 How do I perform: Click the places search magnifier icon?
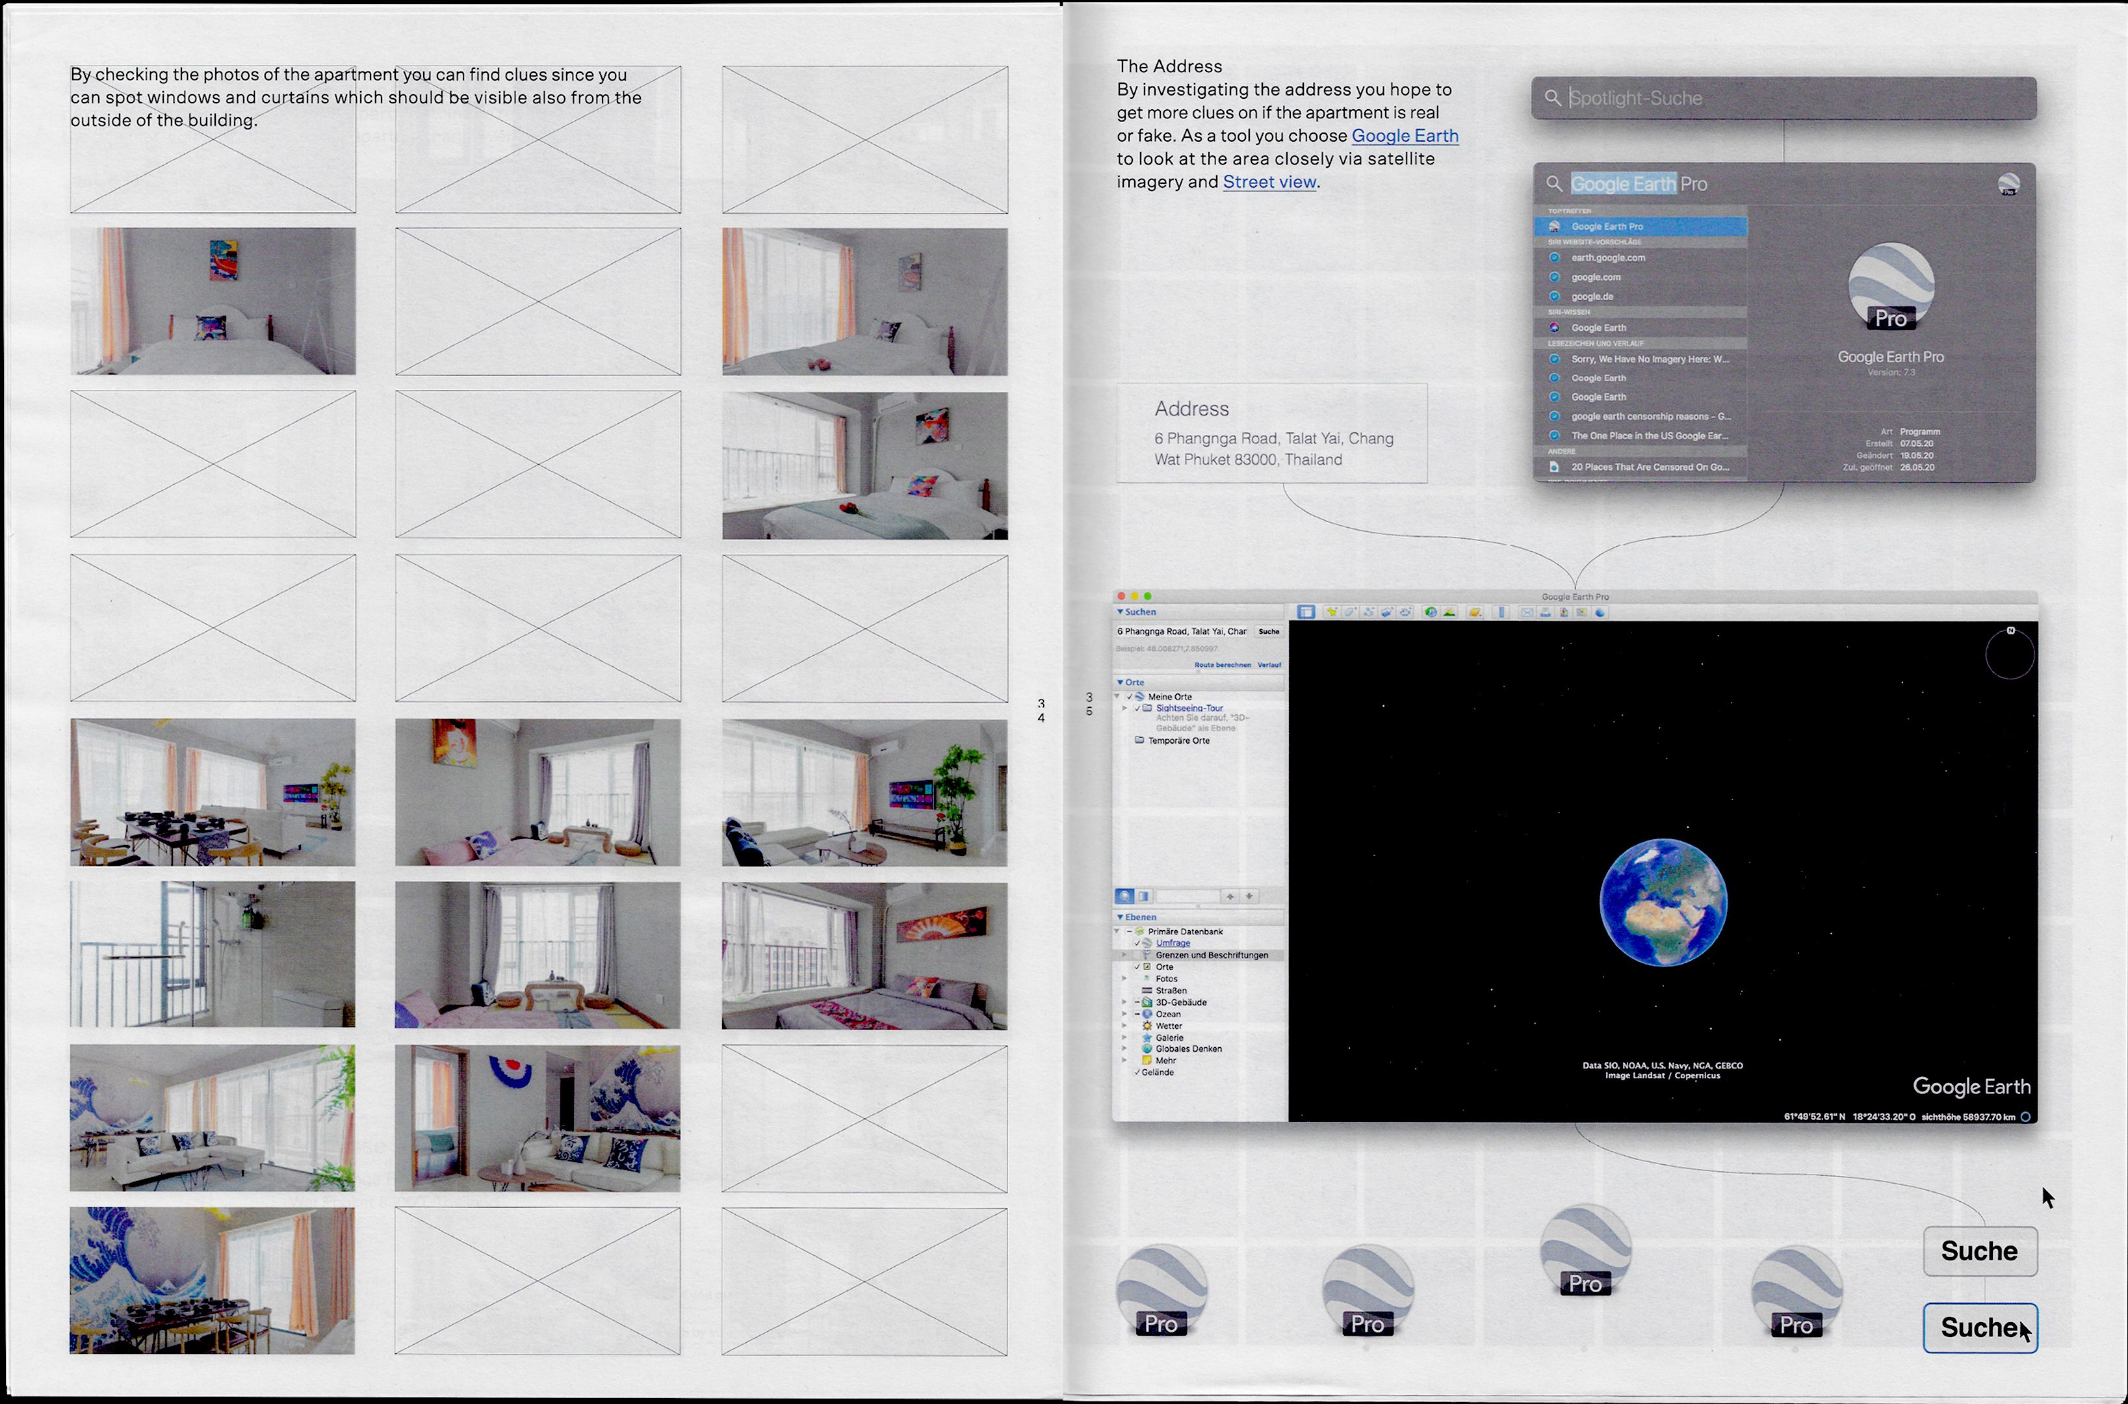pyautogui.click(x=1124, y=896)
